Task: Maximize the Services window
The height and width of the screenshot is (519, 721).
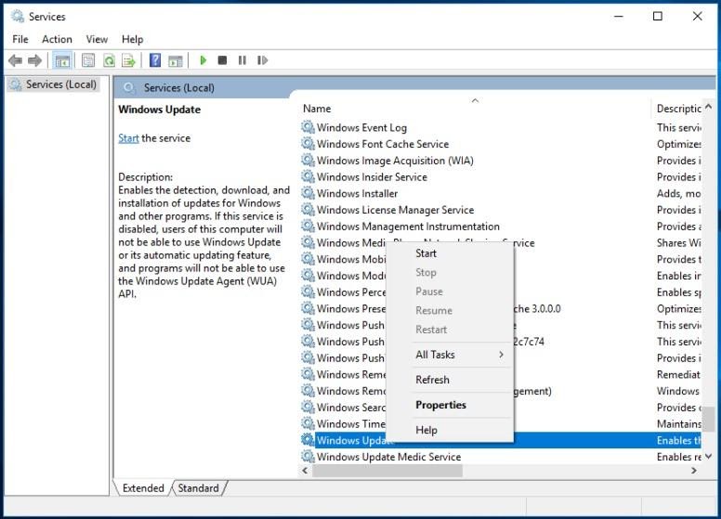Action: pos(658,17)
